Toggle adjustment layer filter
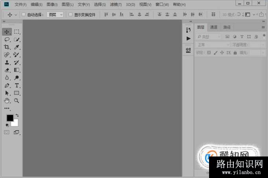The height and width of the screenshot is (178, 268). 235,36
